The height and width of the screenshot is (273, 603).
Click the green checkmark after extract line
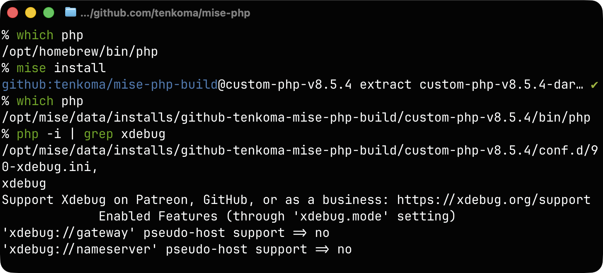click(x=594, y=84)
